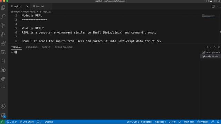The width and height of the screenshot is (221, 124).
Task: Select the node terminal in list
Action: [211, 56]
